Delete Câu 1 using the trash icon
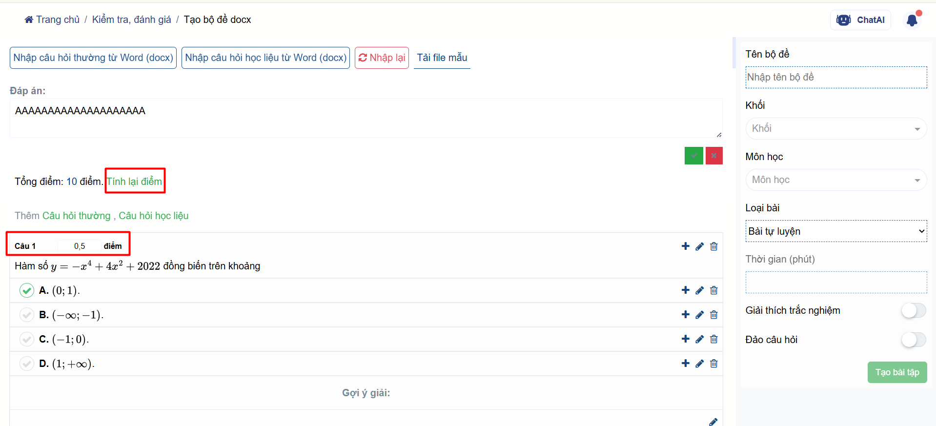Screen dimensions: 936x426 [713, 246]
